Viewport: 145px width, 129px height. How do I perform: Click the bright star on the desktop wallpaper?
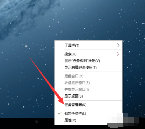[x=26, y=46]
